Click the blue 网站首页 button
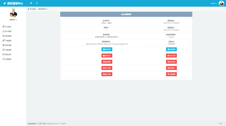 [x=107, y=49]
